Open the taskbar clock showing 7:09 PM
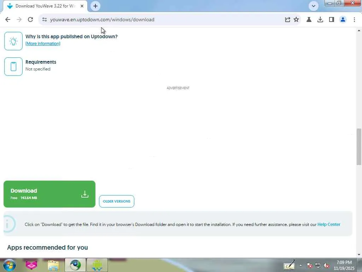The width and height of the screenshot is (362, 272). (x=344, y=265)
